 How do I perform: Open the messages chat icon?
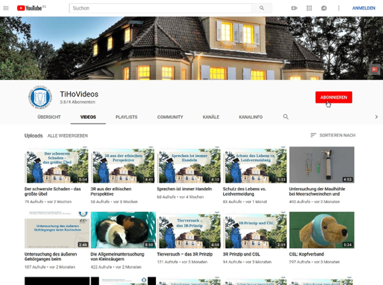pos(324,8)
